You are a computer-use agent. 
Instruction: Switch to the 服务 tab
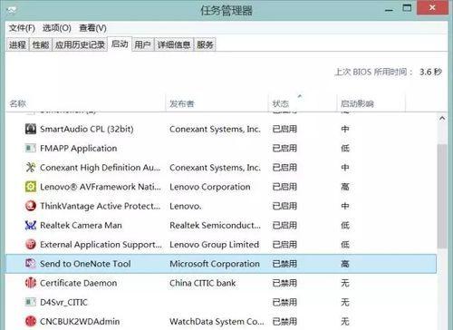tap(205, 44)
